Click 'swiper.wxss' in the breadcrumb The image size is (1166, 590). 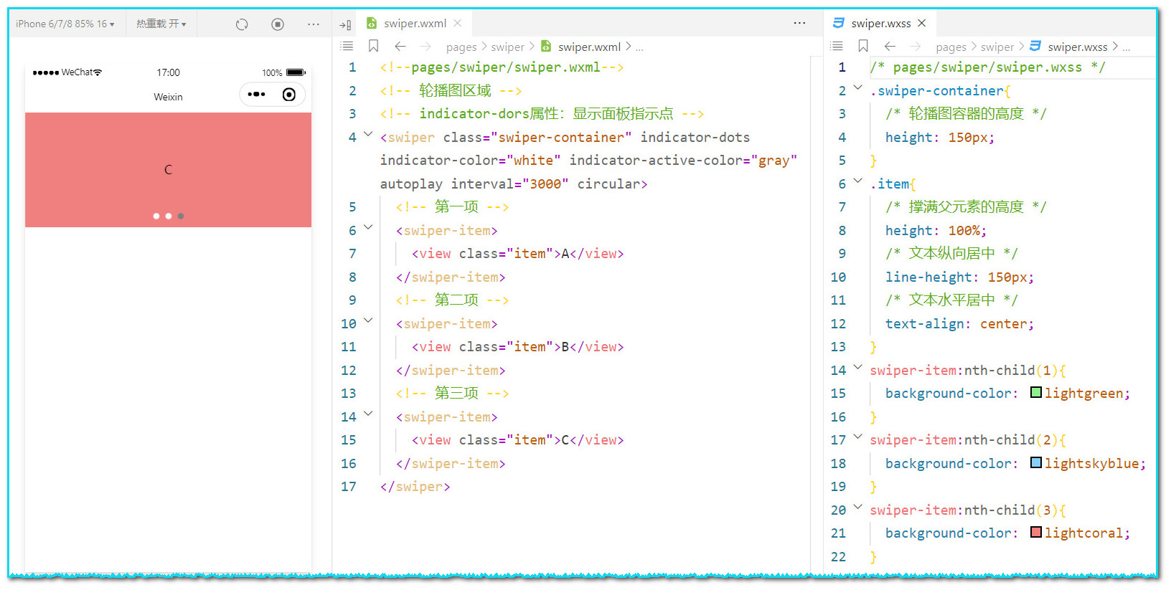tap(1078, 47)
